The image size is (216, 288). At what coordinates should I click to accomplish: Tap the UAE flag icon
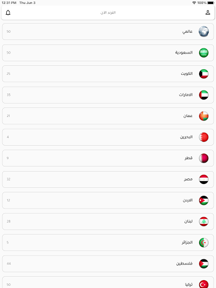pos(204,95)
